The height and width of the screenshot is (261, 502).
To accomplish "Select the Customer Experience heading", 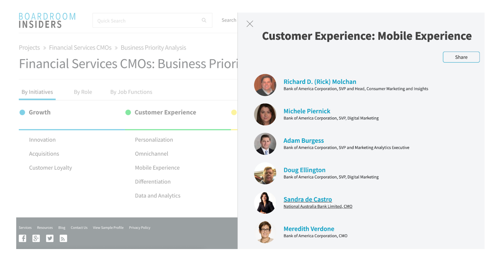I will click(165, 113).
